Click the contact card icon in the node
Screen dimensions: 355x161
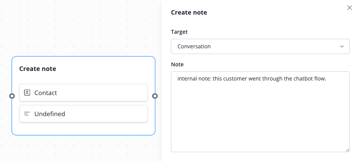27,93
